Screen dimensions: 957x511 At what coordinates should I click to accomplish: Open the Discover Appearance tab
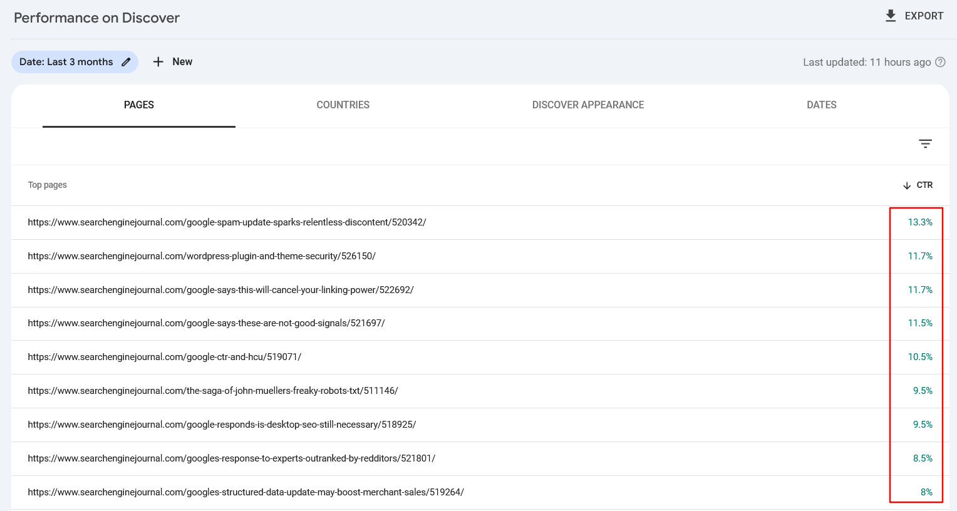[587, 105]
